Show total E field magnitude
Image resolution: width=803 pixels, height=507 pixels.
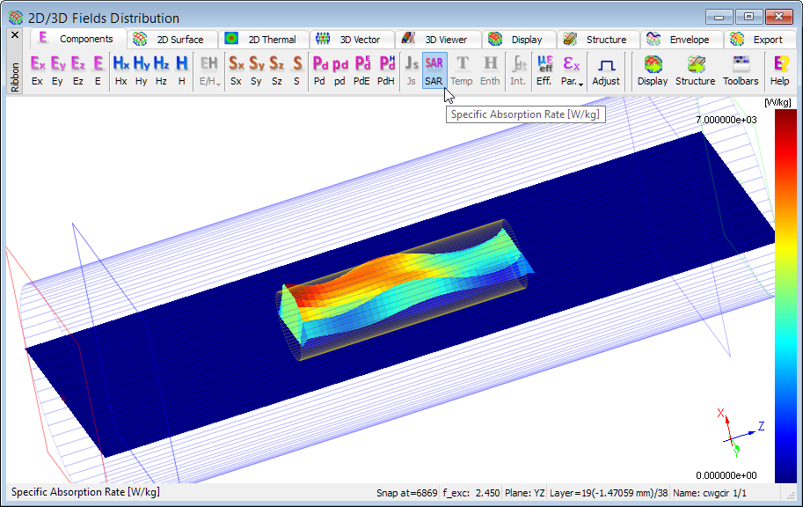98,70
